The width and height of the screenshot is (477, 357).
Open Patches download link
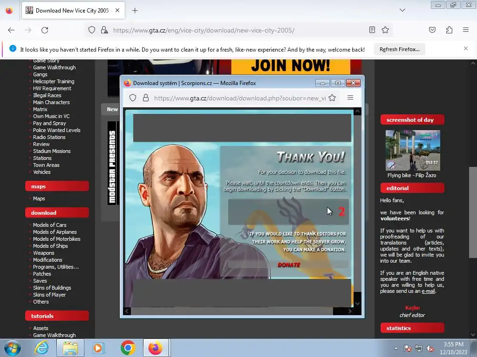[42, 274]
